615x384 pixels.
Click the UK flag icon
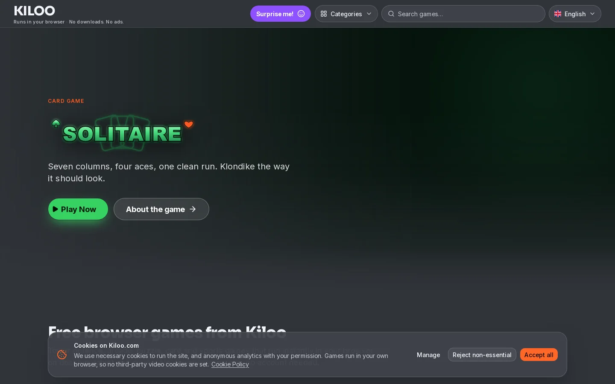(558, 14)
